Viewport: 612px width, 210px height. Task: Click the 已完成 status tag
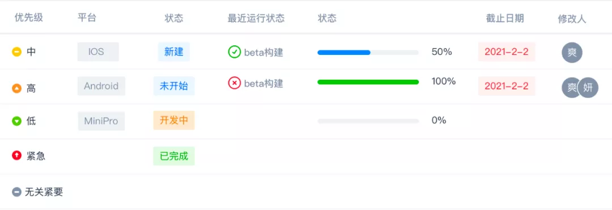174,156
